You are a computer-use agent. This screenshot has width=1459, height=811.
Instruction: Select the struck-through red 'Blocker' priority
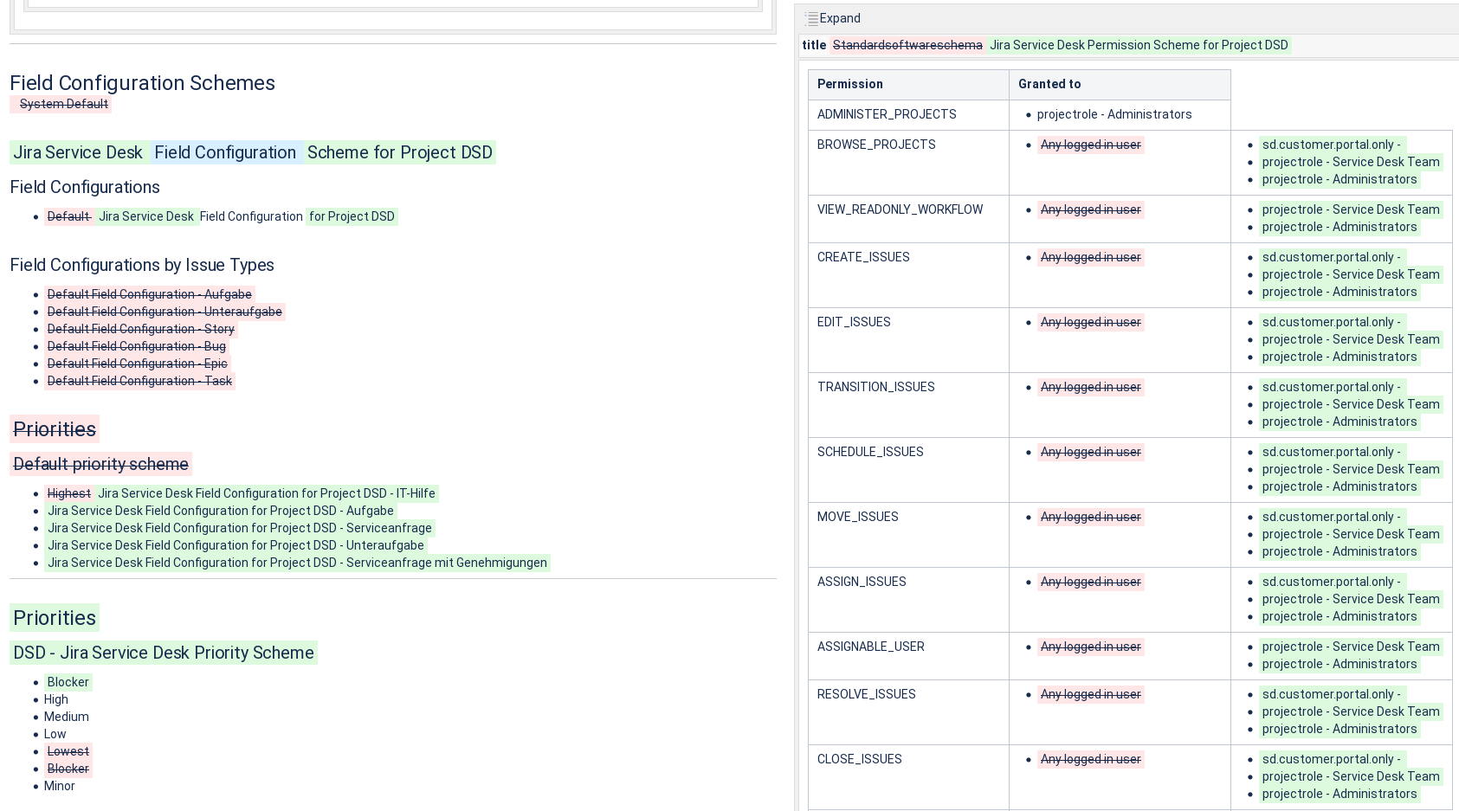click(x=68, y=769)
